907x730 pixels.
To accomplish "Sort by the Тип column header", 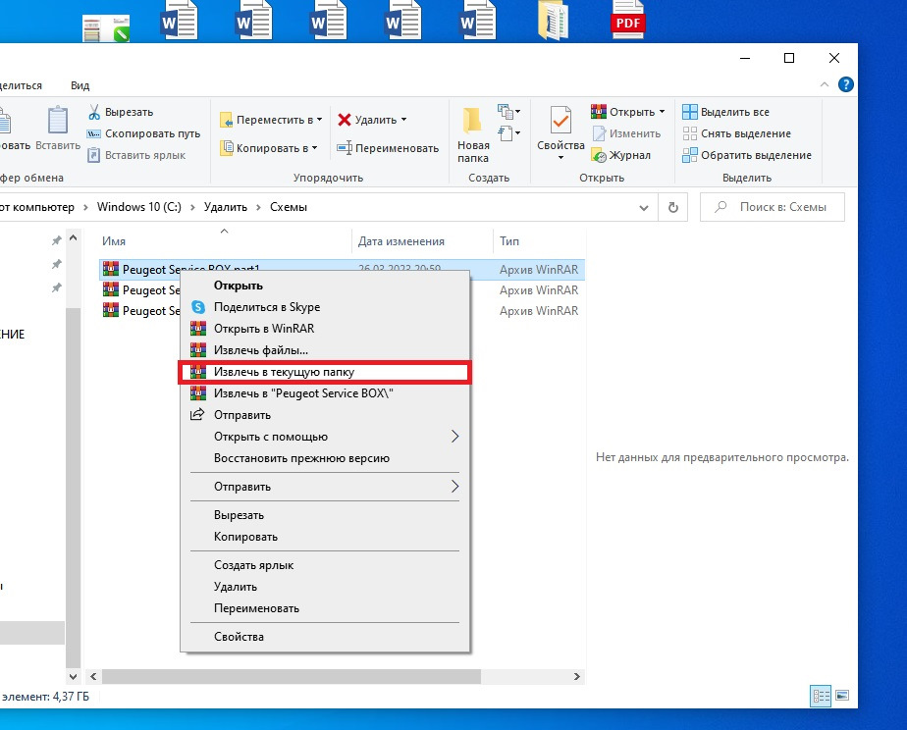I will tap(509, 241).
